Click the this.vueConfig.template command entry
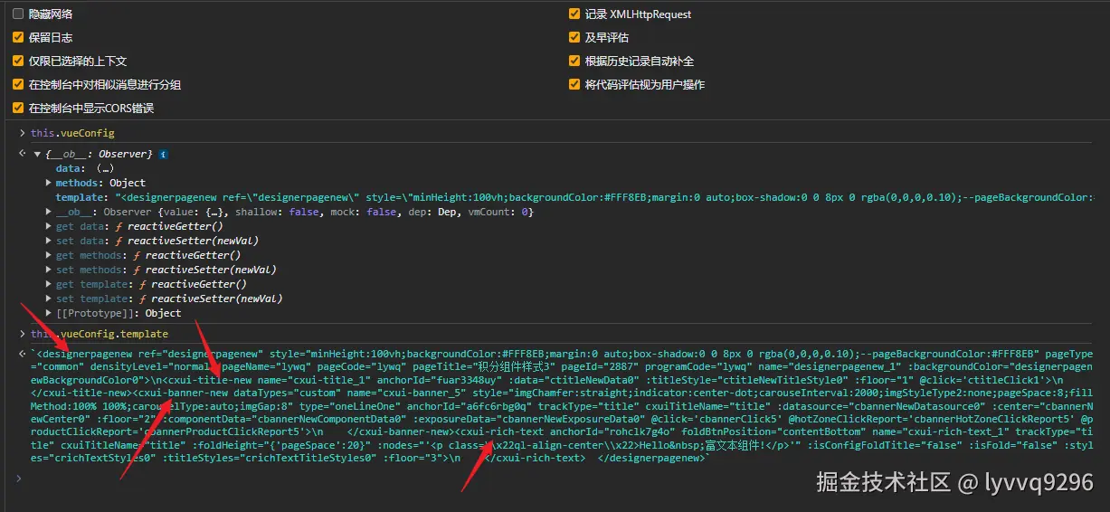The height and width of the screenshot is (512, 1110). pyautogui.click(x=100, y=334)
